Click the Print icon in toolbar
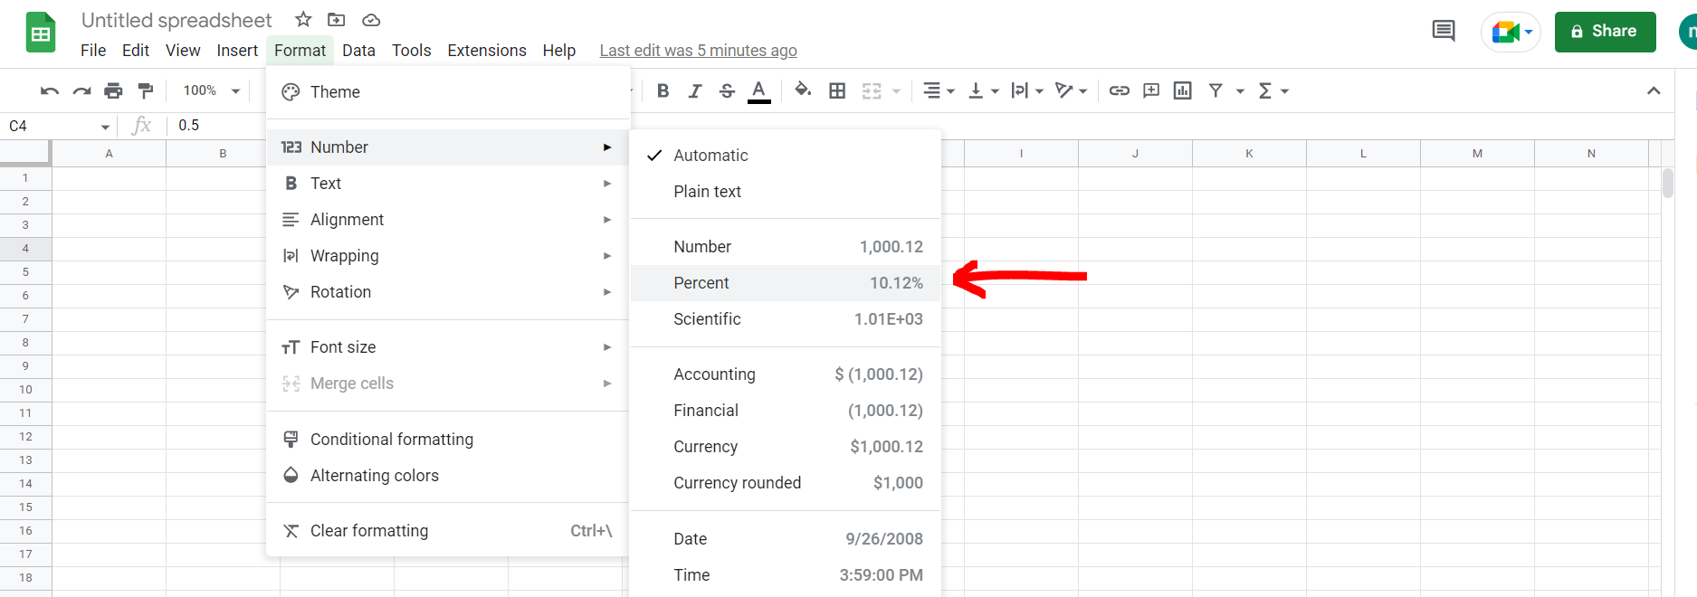Image resolution: width=1697 pixels, height=597 pixels. pyautogui.click(x=113, y=90)
